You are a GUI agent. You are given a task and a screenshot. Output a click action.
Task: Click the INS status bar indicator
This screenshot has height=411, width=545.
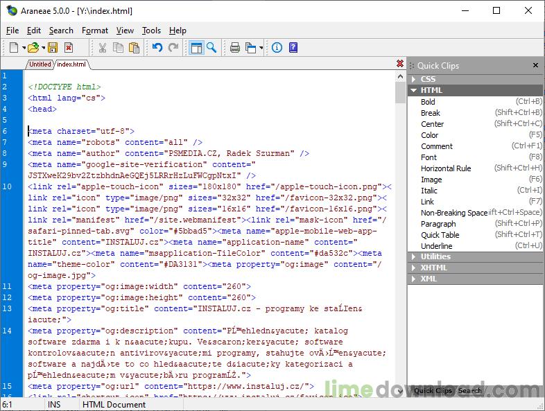pyautogui.click(x=54, y=405)
